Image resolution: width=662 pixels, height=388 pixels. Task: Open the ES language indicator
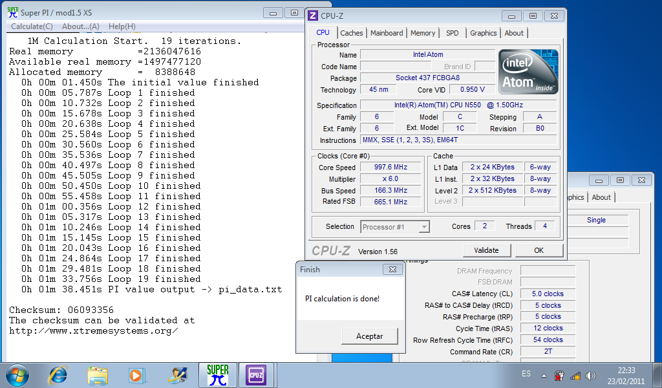click(526, 374)
